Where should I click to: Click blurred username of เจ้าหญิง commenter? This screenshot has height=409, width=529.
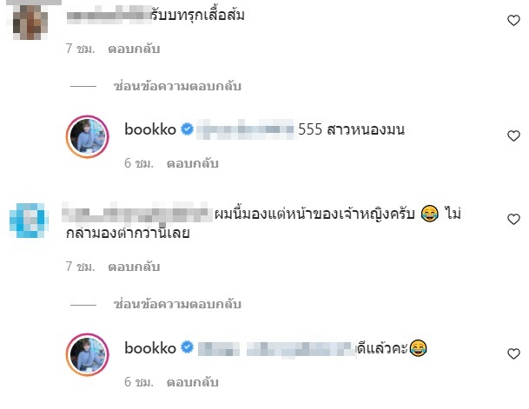click(137, 213)
